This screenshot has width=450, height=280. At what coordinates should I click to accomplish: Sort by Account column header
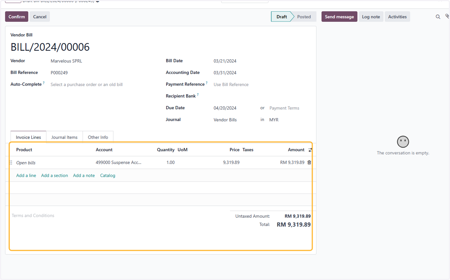tap(104, 149)
